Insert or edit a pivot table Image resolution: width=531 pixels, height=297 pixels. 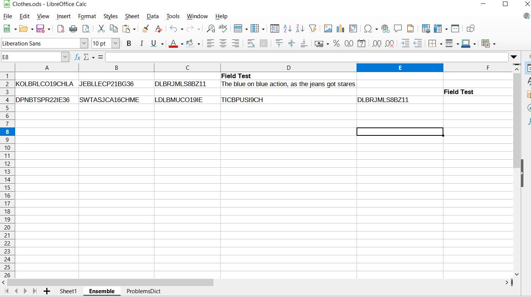[353, 28]
